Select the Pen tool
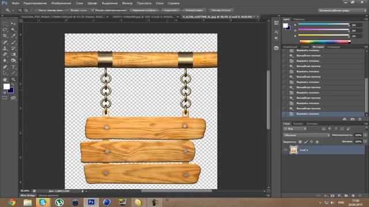 (5, 67)
